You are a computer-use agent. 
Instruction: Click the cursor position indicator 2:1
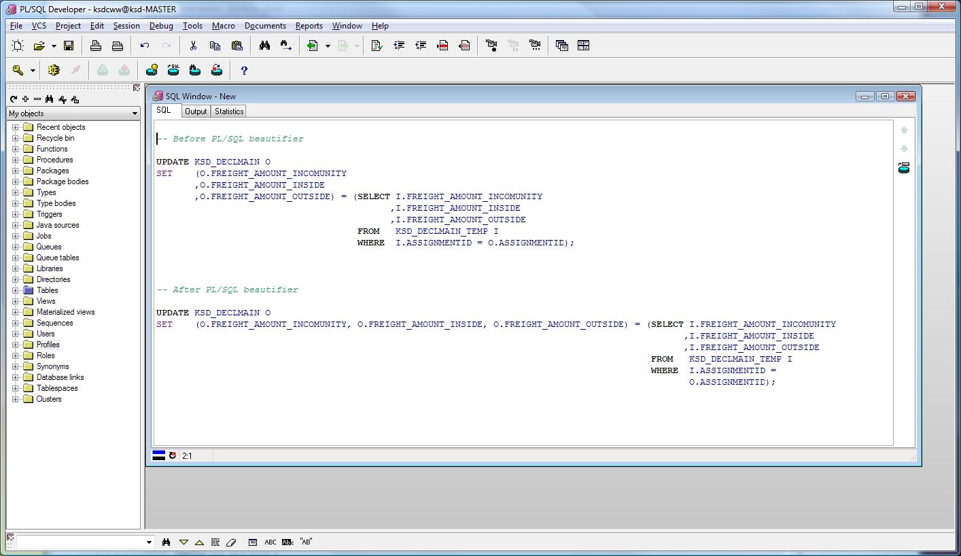click(x=187, y=456)
